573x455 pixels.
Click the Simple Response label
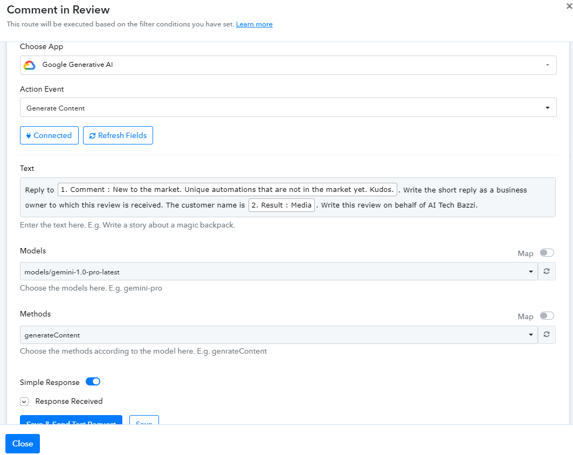pos(50,382)
